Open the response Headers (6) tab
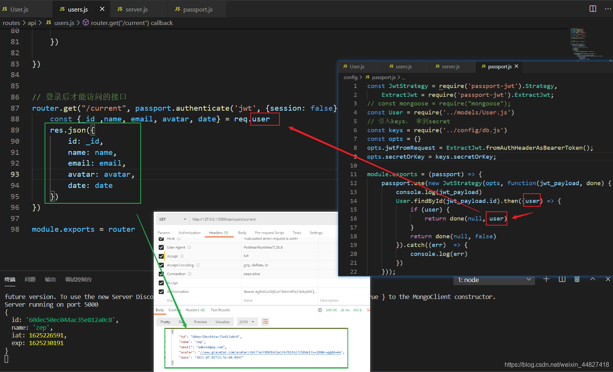613x372 pixels. [195, 310]
